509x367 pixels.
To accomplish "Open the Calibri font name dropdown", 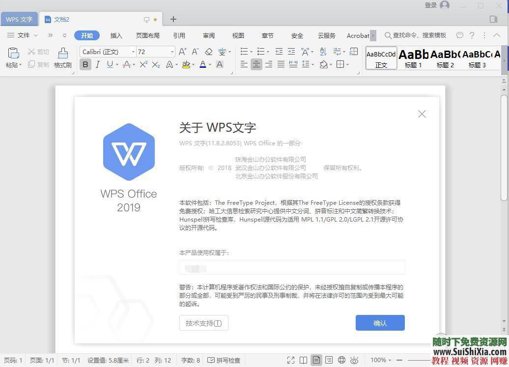I will point(133,52).
